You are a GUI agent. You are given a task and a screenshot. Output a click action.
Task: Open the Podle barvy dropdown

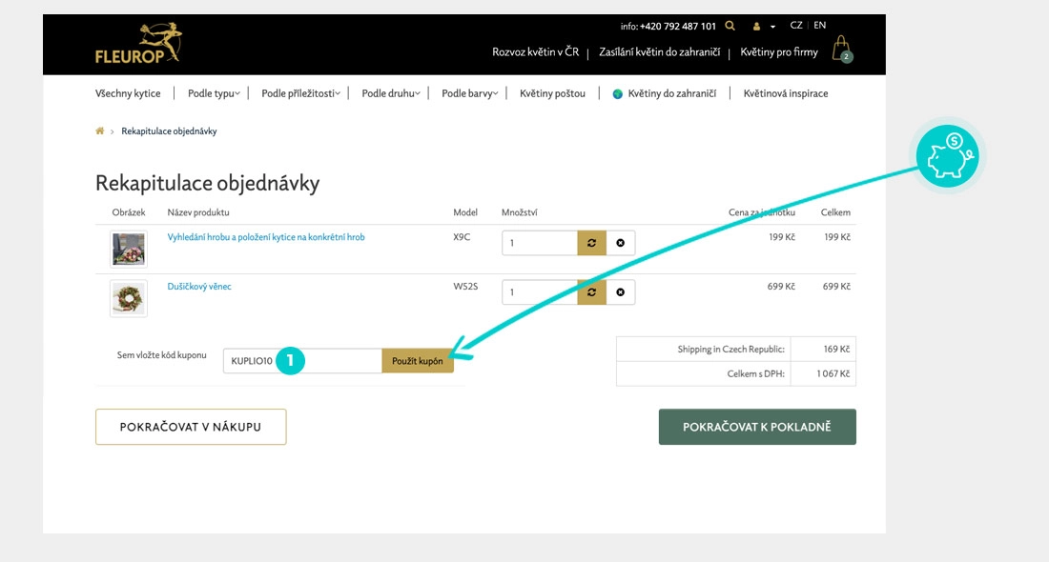click(470, 93)
